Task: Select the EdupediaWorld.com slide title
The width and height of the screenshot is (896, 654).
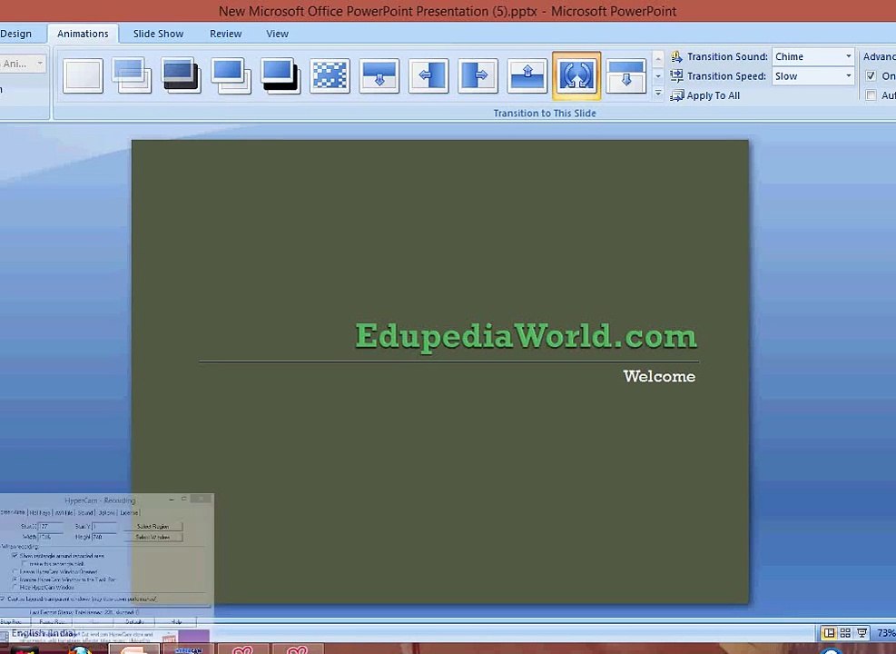Action: 526,336
